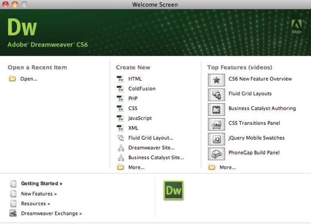The image size is (311, 224).
Task: Watch jQuery Mobile Swatches video
Action: click(x=256, y=138)
